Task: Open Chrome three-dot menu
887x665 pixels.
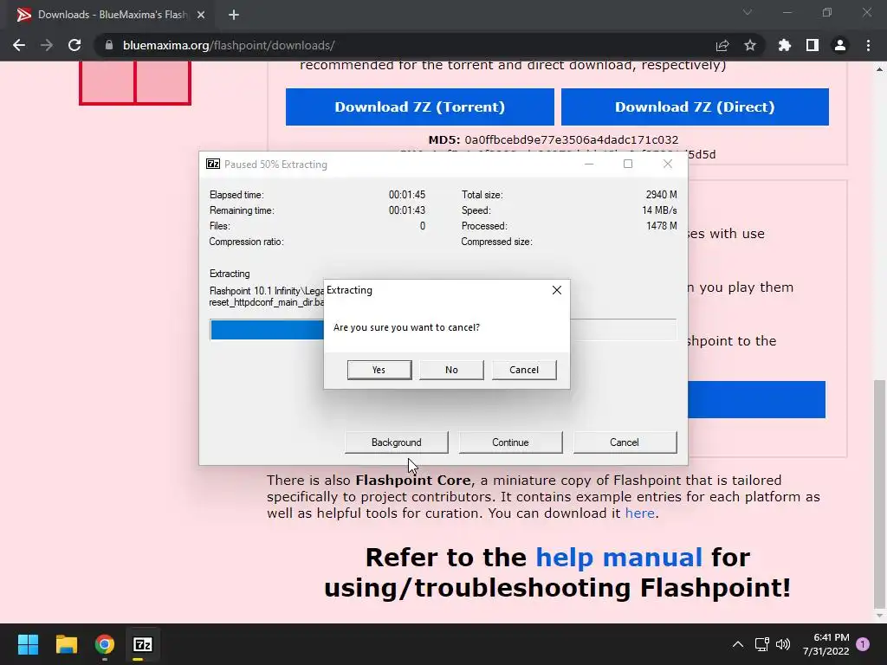Action: tap(868, 45)
